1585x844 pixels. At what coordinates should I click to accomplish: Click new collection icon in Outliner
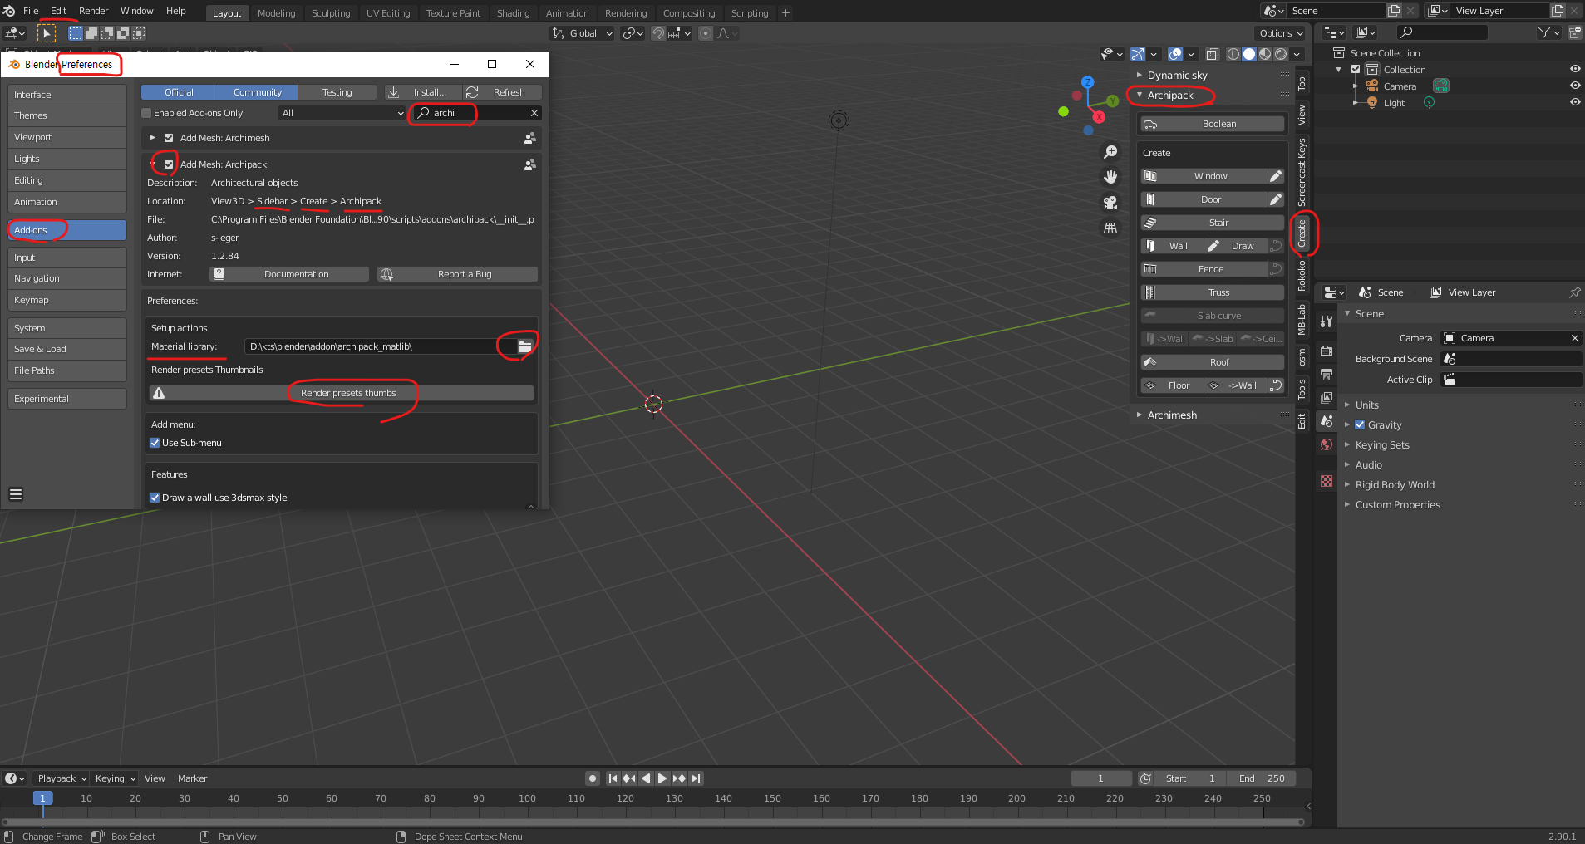pos(1574,32)
